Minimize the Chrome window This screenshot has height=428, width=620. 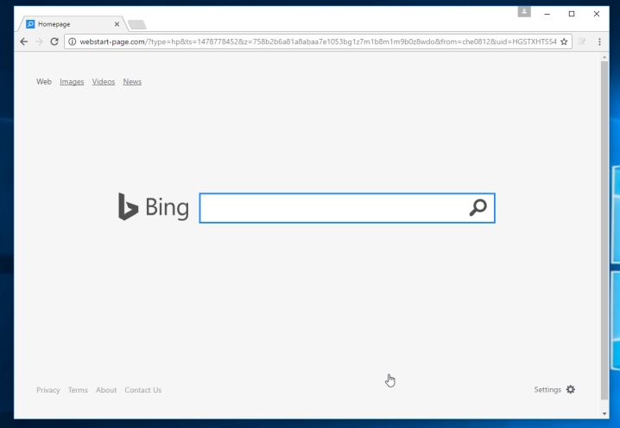coord(547,14)
